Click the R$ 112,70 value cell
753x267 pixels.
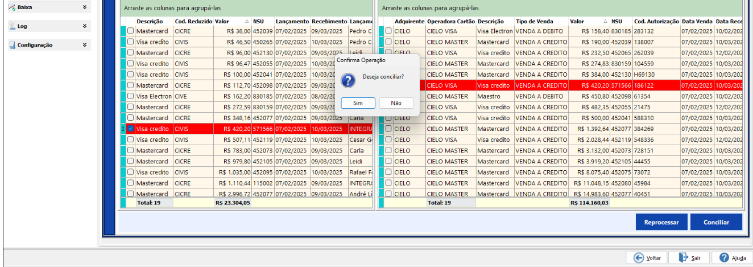click(233, 85)
